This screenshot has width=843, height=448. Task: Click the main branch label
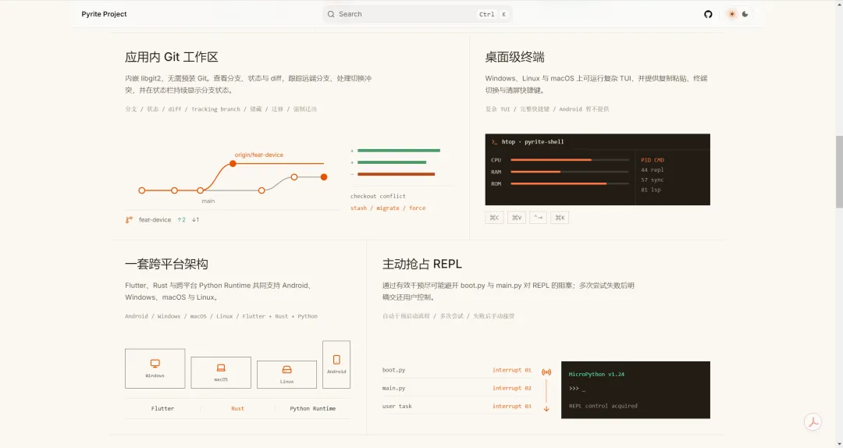click(208, 201)
